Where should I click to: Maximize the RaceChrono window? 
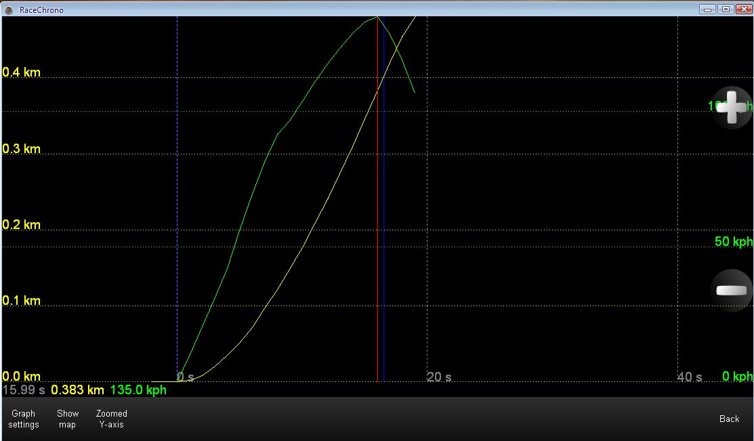click(x=725, y=9)
